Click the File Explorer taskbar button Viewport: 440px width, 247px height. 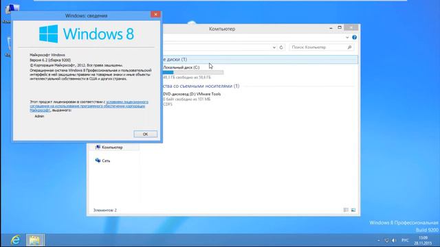pyautogui.click(x=35, y=240)
